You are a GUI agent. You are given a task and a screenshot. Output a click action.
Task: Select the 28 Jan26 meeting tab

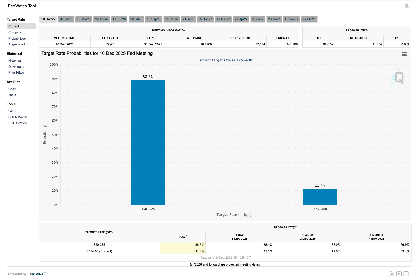coord(66,19)
